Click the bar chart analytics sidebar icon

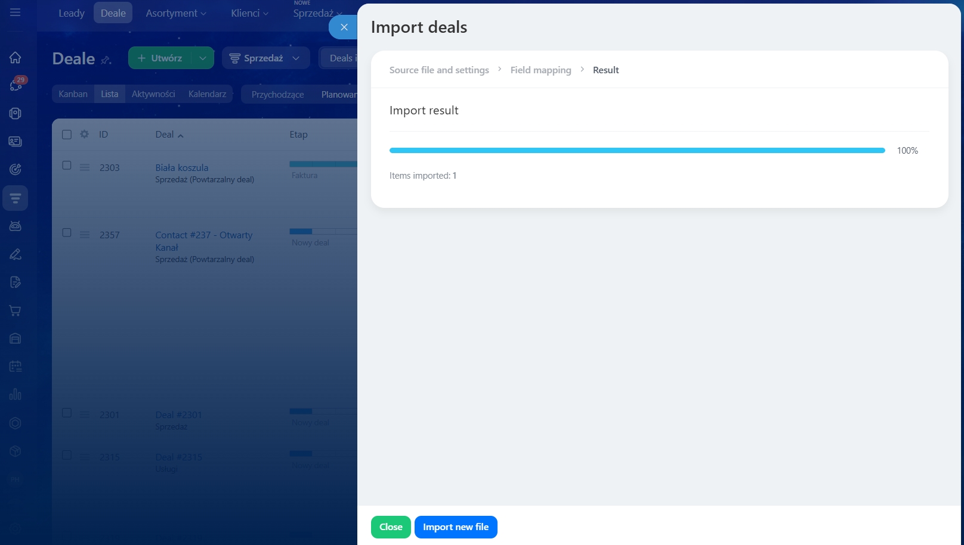click(16, 394)
